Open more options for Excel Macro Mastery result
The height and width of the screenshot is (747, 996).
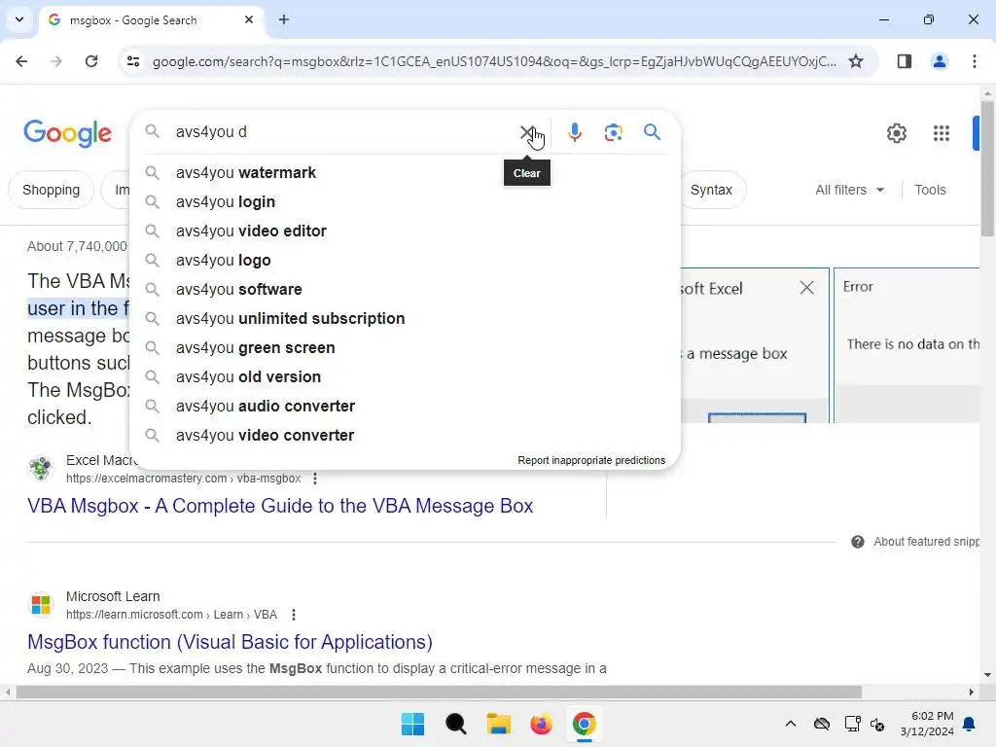pyautogui.click(x=315, y=479)
